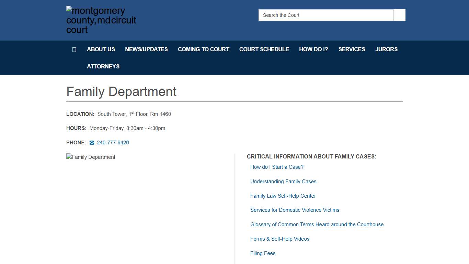Image resolution: width=469 pixels, height=264 pixels.
Task: Open 'How do I Start a Case?' link
Action: coord(277,167)
